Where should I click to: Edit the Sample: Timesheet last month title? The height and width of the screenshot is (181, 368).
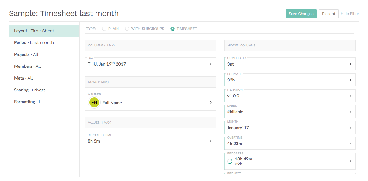[64, 13]
